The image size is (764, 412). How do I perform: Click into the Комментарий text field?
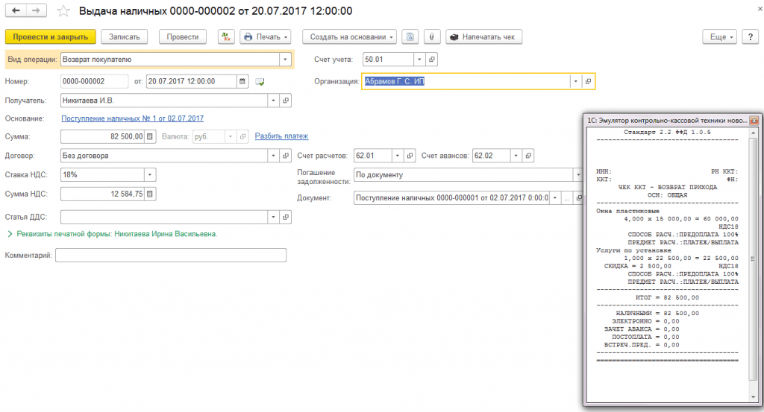(x=171, y=256)
